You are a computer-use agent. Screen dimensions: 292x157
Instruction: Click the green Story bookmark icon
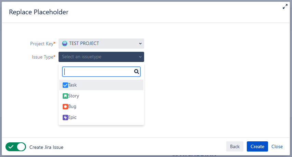click(65, 96)
